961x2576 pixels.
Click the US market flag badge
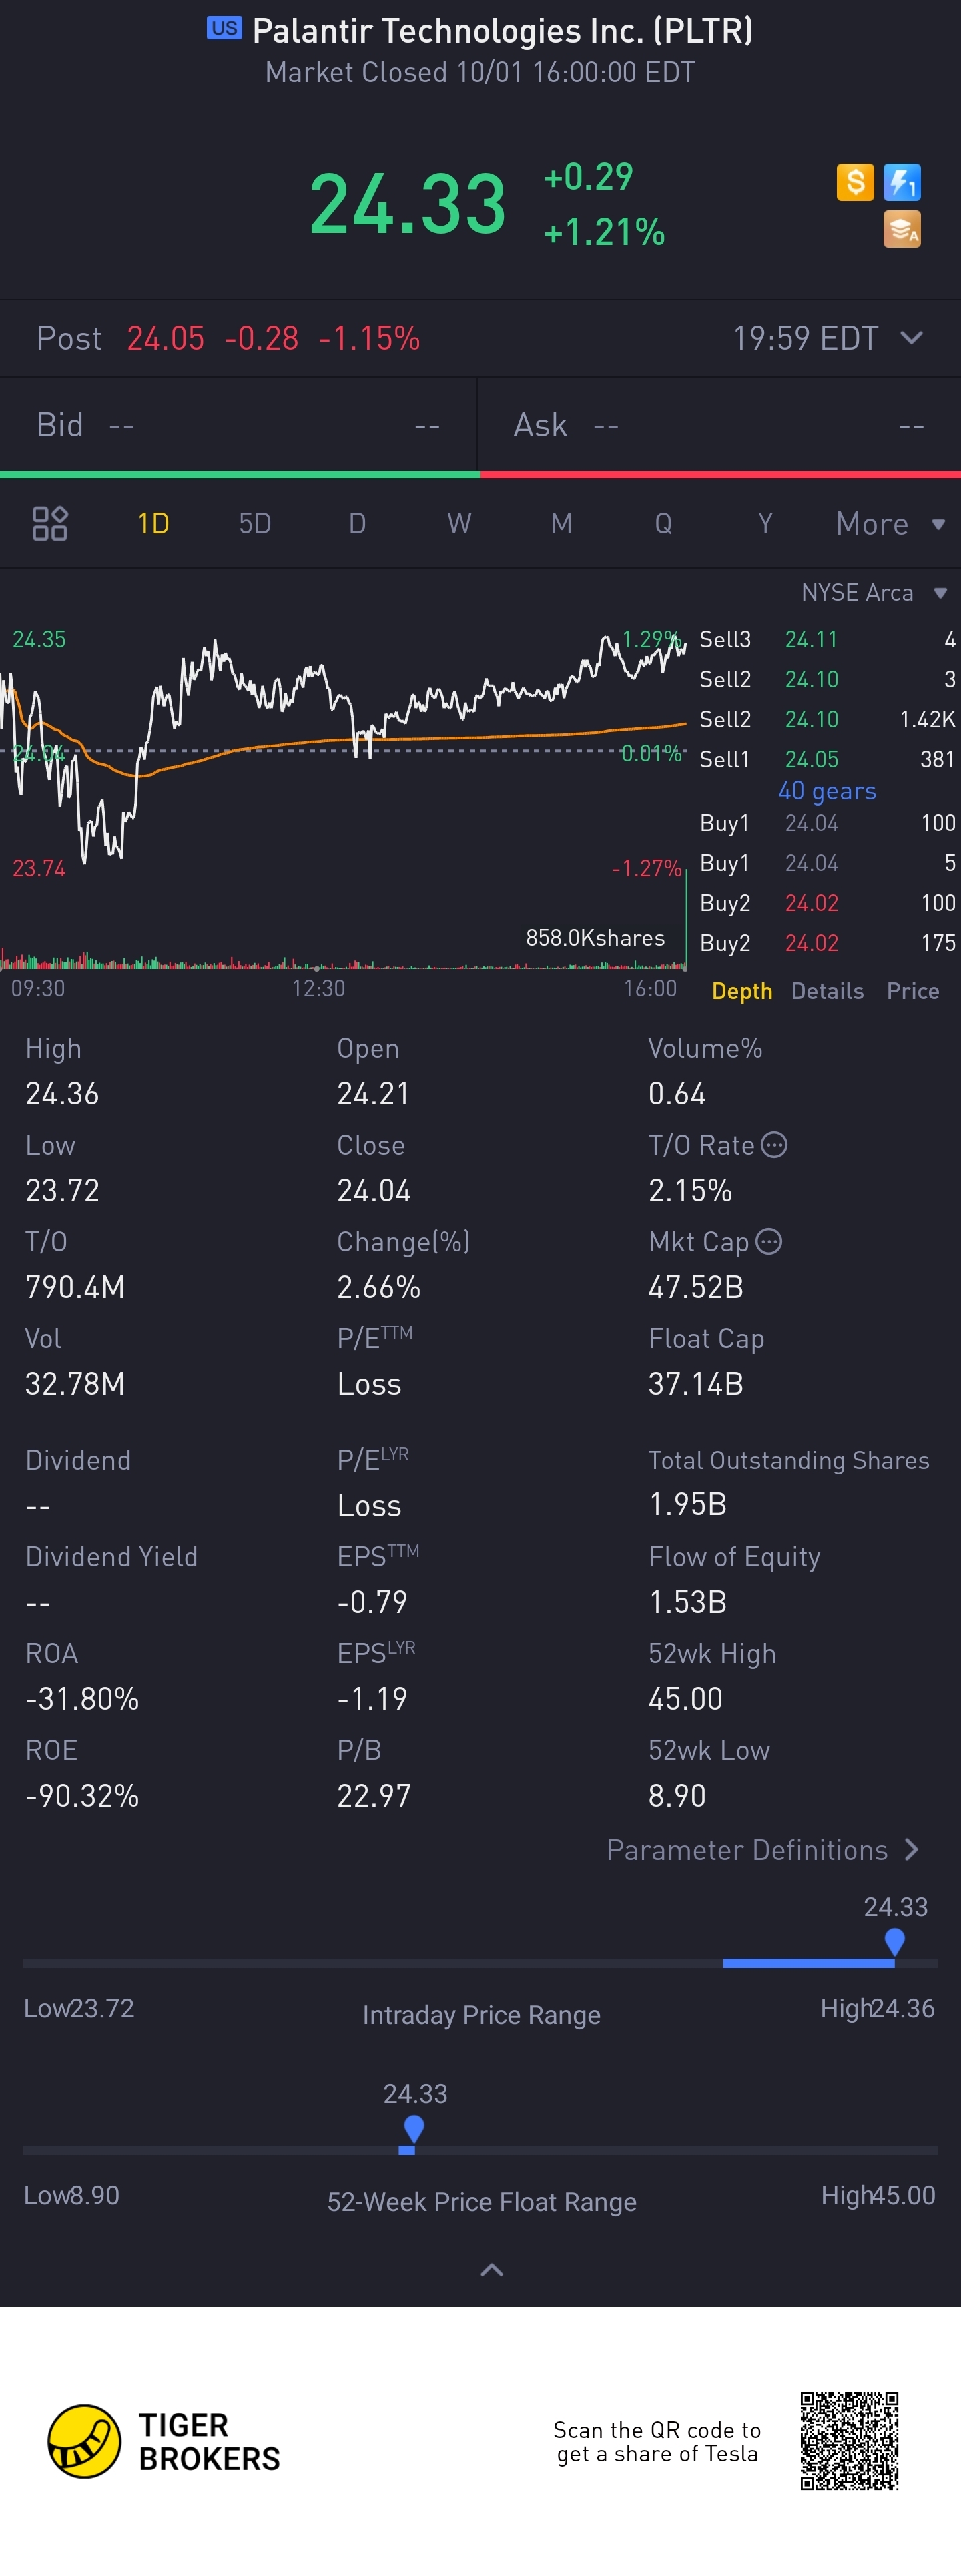pyautogui.click(x=224, y=28)
